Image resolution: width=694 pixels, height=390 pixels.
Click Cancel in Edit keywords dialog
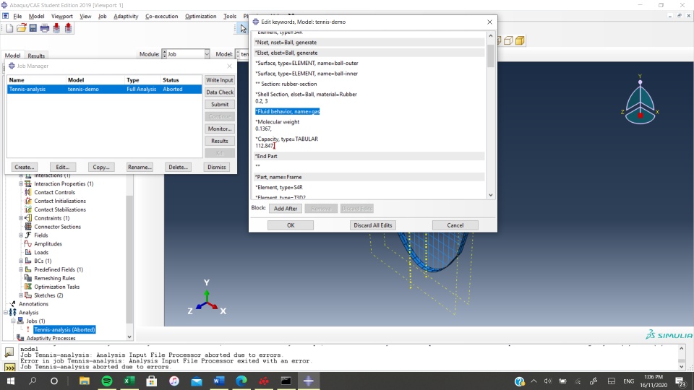[x=455, y=225]
